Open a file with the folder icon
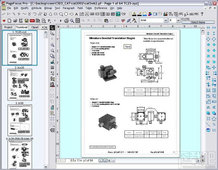Image resolution: width=218 pixels, height=170 pixels. 15,21
